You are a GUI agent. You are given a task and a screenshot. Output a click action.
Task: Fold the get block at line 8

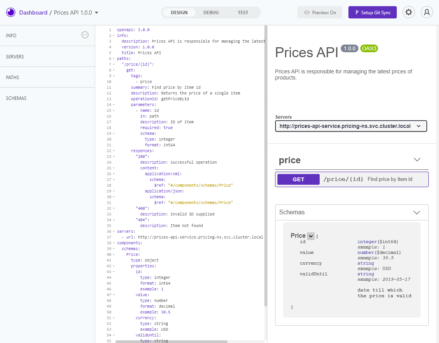pyautogui.click(x=114, y=70)
